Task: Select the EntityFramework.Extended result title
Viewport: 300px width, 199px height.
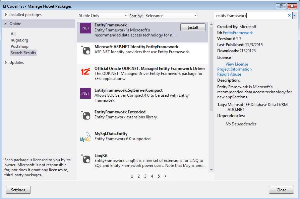Action: coord(120,112)
